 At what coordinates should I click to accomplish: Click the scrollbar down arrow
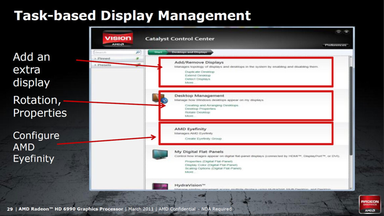(x=351, y=188)
